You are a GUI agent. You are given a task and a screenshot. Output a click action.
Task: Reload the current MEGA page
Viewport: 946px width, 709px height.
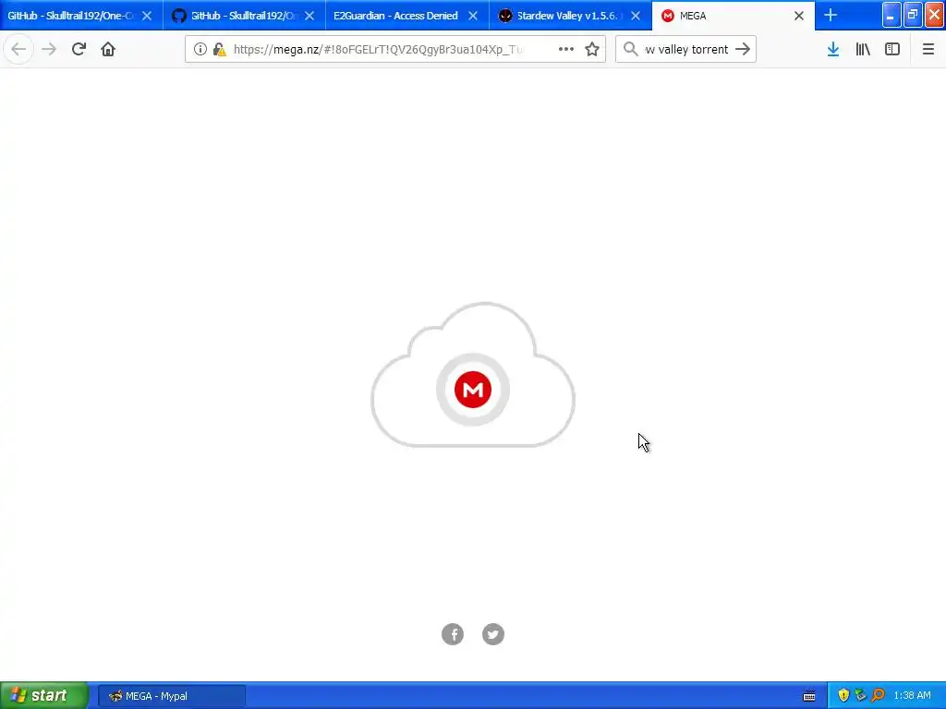[79, 49]
